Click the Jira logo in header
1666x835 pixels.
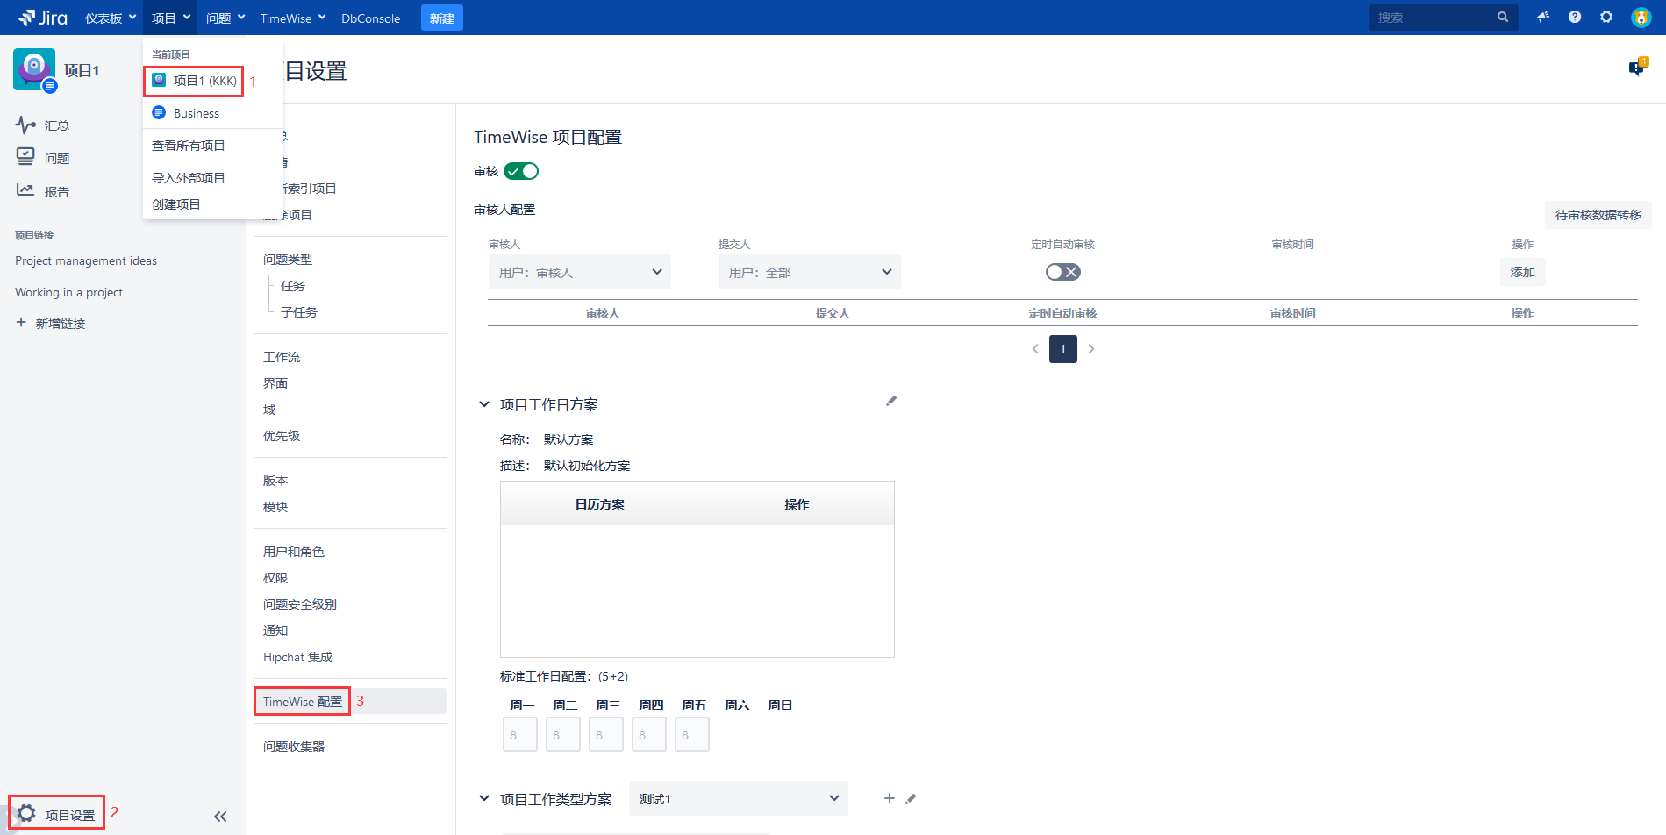43,18
